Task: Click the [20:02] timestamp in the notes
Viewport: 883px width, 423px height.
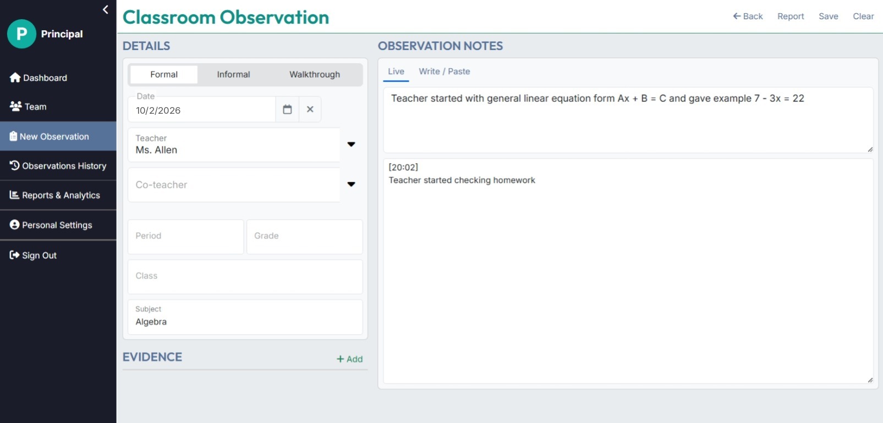Action: [403, 167]
